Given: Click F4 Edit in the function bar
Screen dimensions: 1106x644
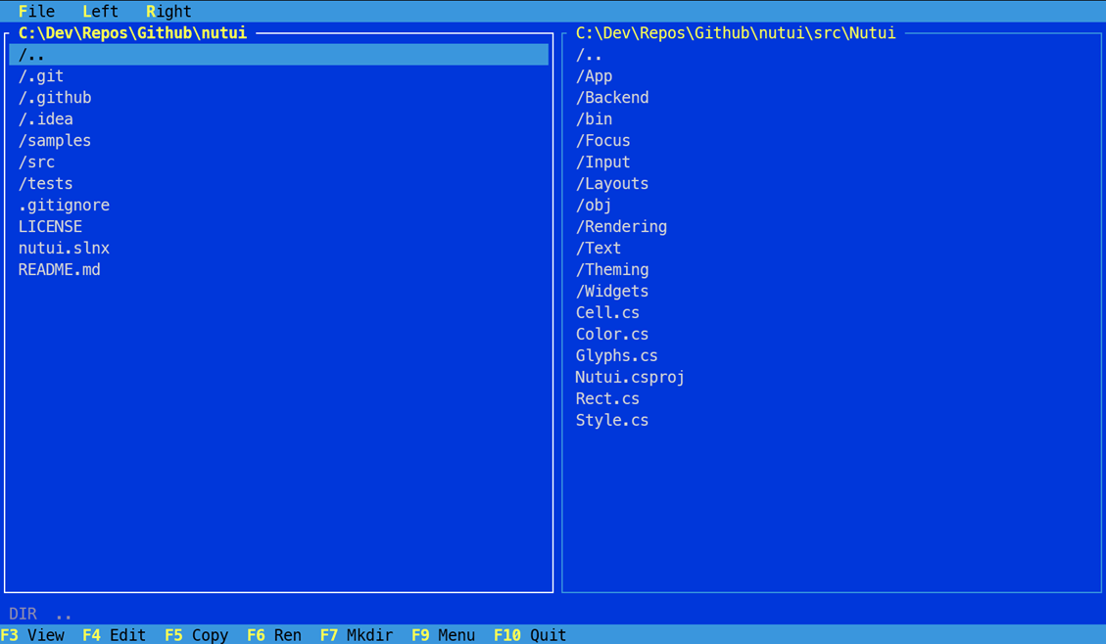Looking at the screenshot, I should pyautogui.click(x=115, y=635).
